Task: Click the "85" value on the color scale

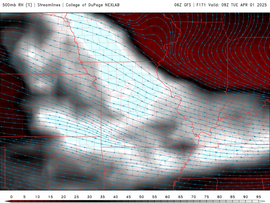Action: coord(233,197)
